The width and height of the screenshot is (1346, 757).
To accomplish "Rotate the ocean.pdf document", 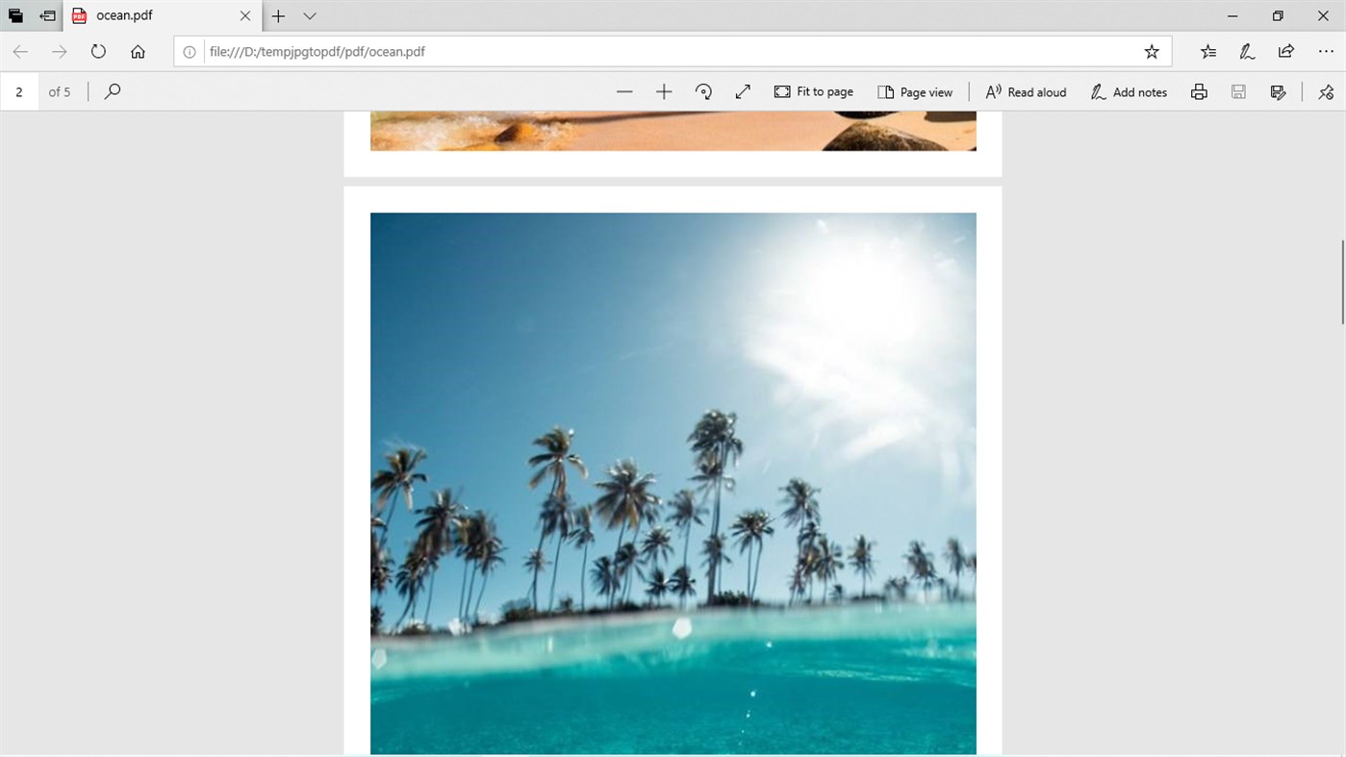I will (x=703, y=91).
